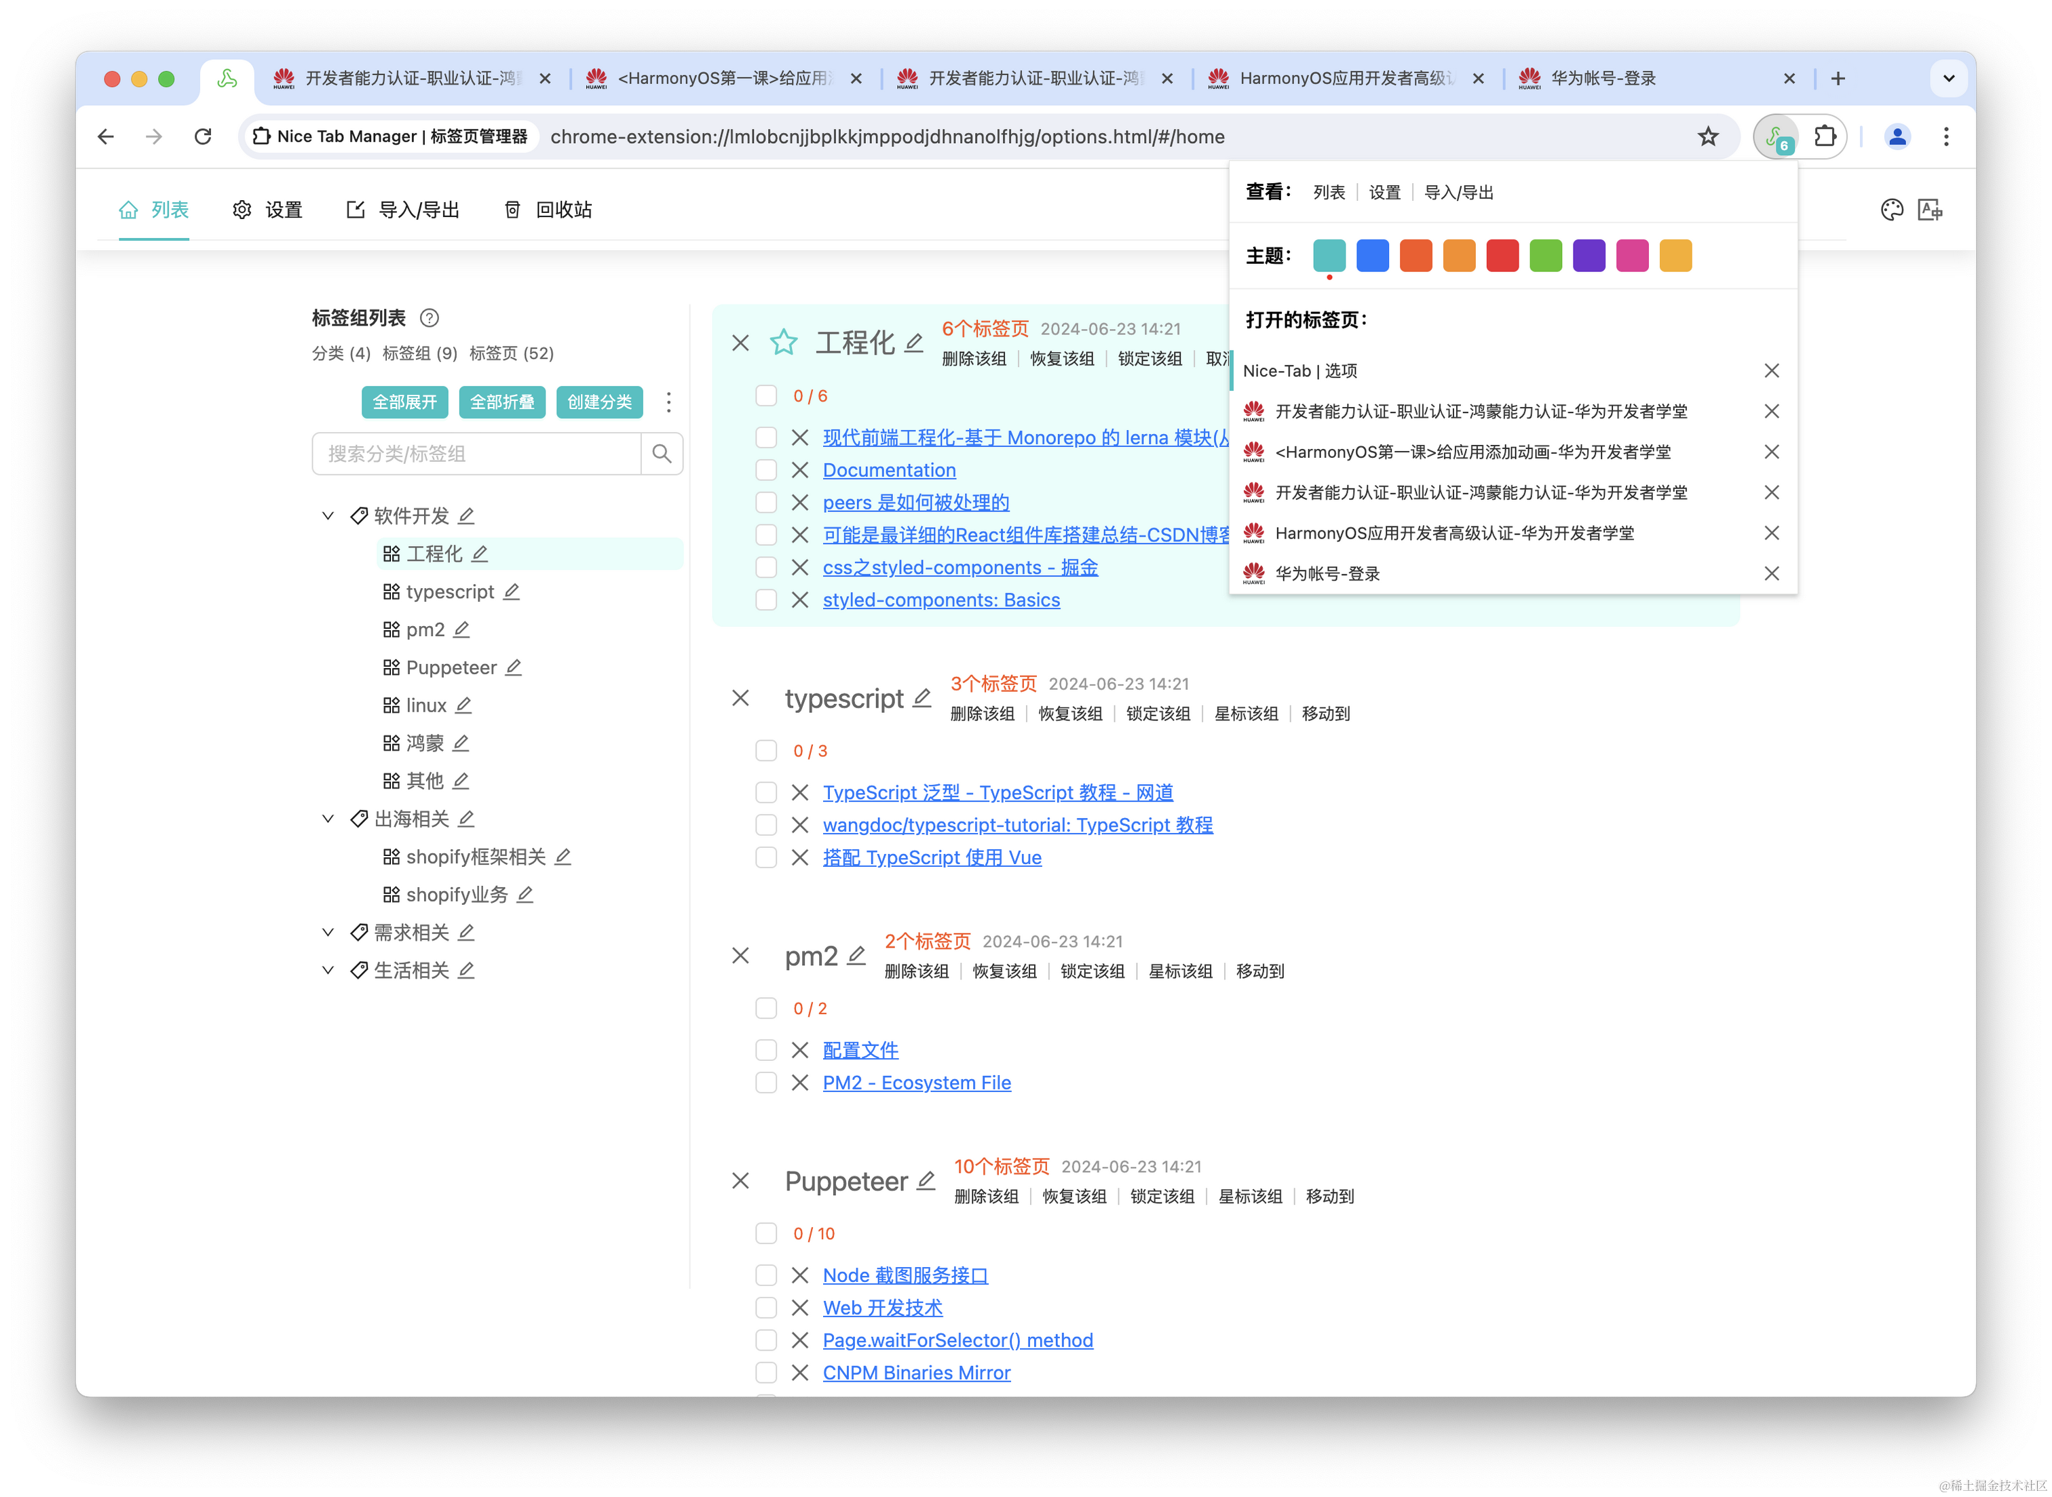Viewport: 2052px width, 1497px height.
Task: Collapse the 软件开发 category
Action: (x=328, y=516)
